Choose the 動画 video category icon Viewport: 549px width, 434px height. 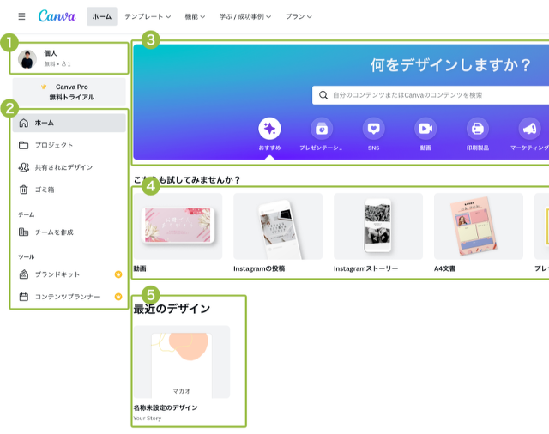tap(425, 129)
